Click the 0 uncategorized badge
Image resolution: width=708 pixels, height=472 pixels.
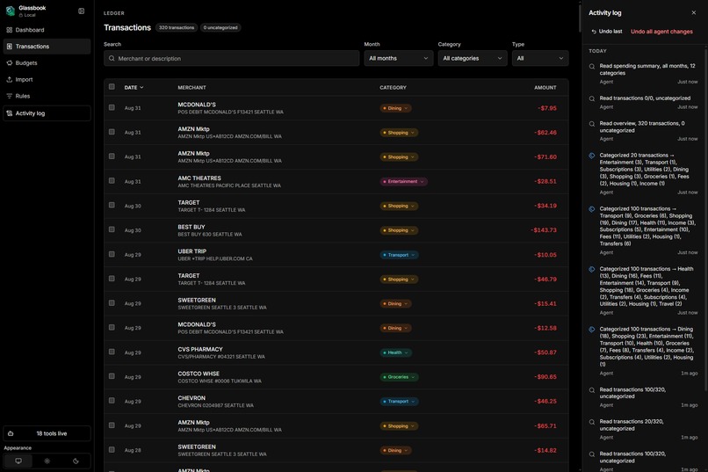click(220, 27)
